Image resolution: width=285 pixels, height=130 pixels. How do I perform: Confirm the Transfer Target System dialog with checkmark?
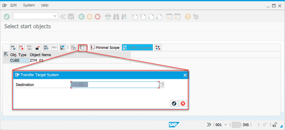(x=174, y=103)
